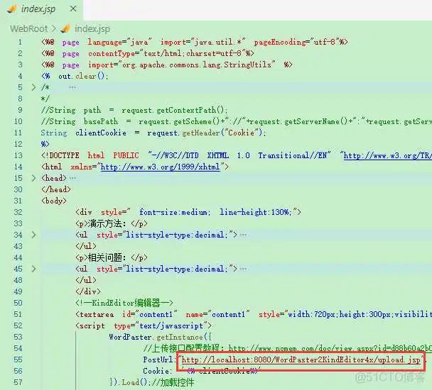Image resolution: width=432 pixels, height=390 pixels.
Task: Click the Cookie key on line 56
Action: click(156, 371)
